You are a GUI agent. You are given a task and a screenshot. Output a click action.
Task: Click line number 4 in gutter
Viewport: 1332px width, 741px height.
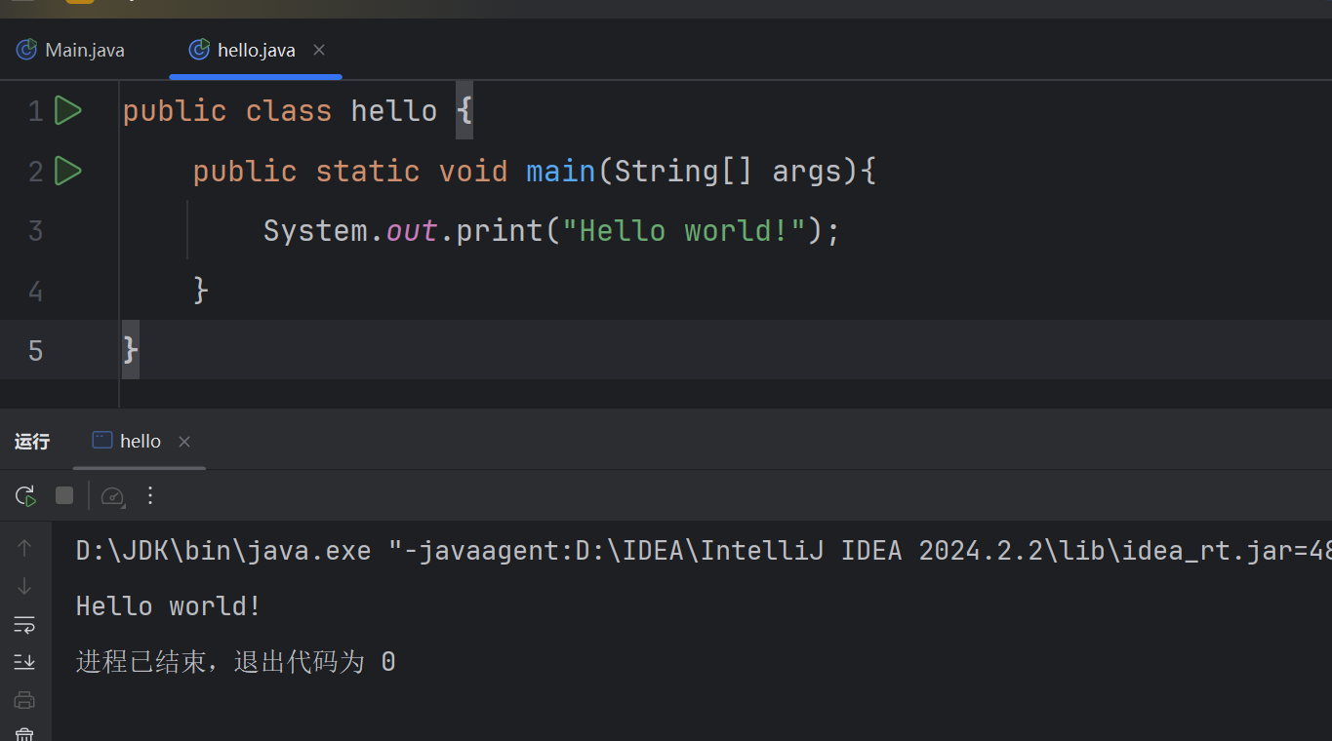tap(36, 291)
